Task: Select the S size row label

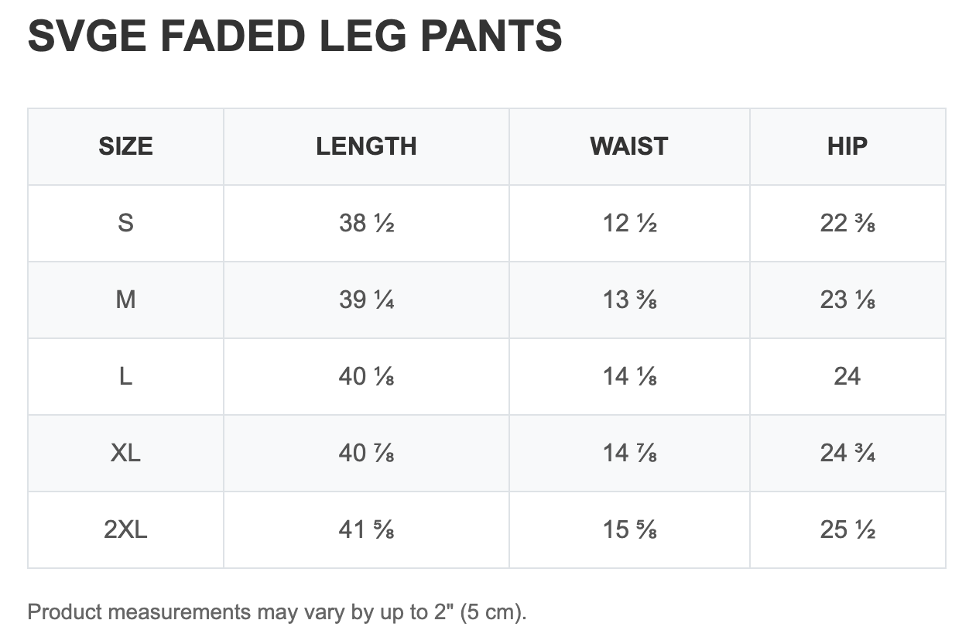Action: coord(125,223)
